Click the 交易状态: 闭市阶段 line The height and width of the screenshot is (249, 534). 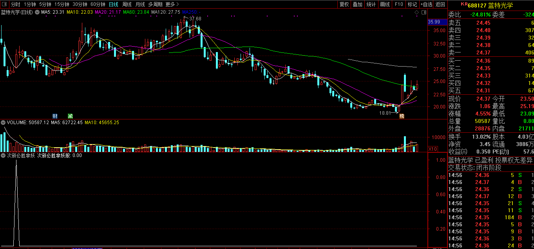474,168
